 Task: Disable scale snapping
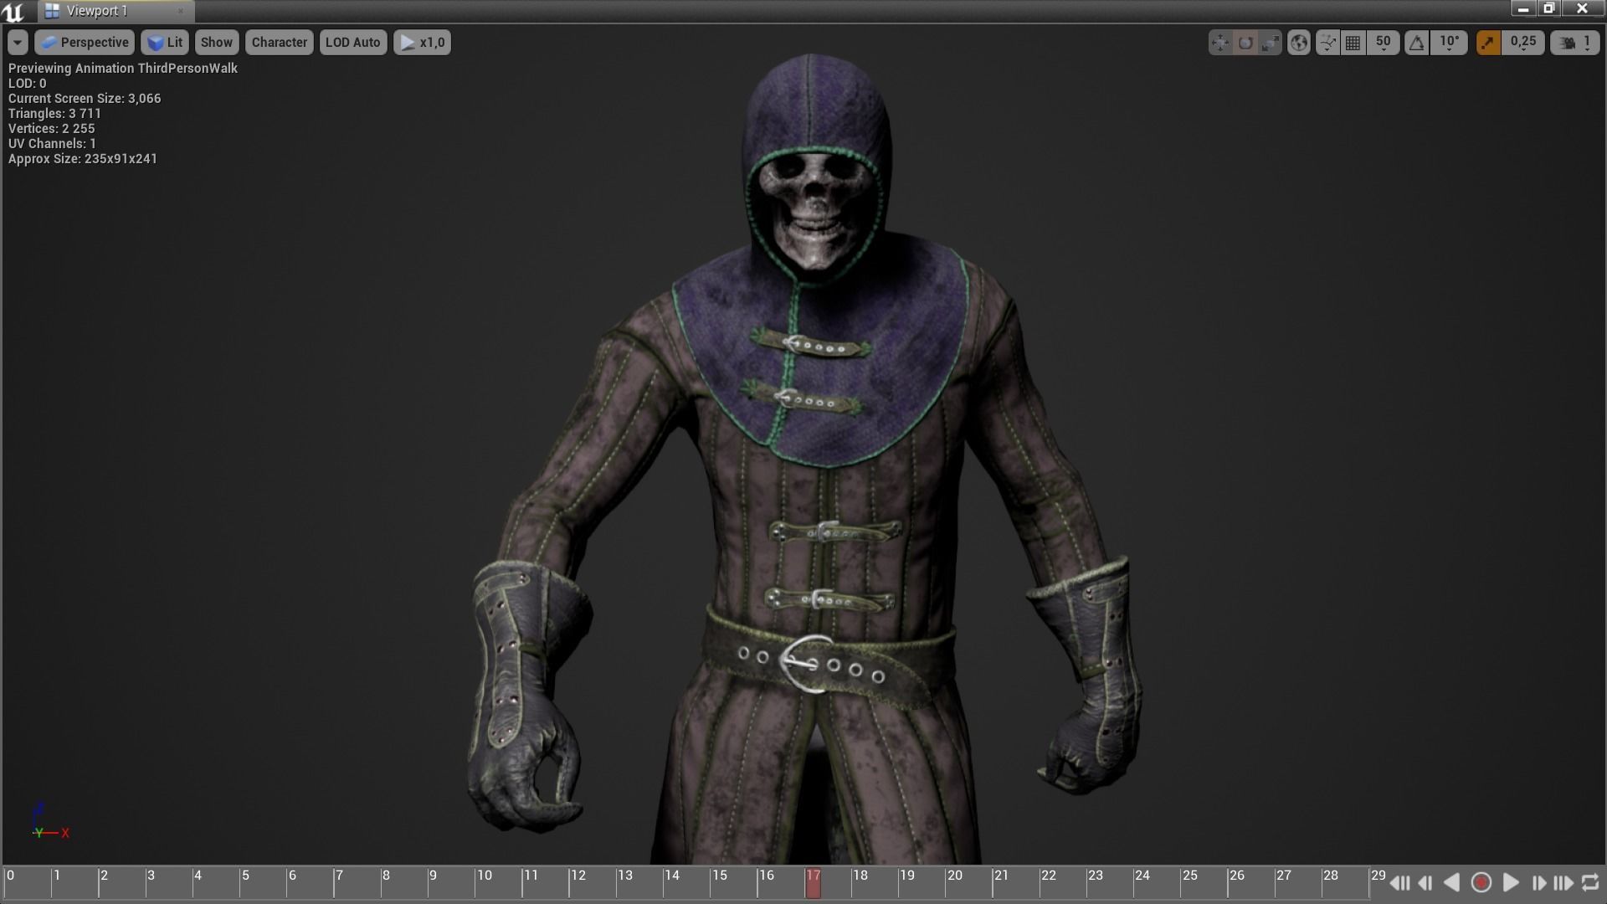coord(1488,43)
